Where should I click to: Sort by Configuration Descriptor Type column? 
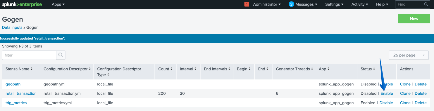click(x=119, y=72)
